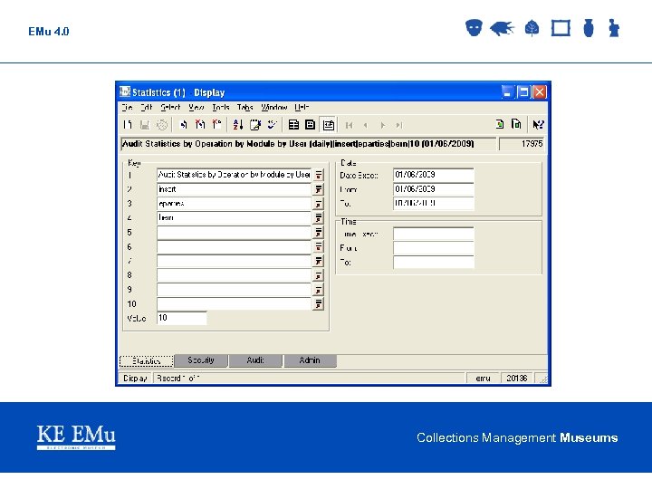Switch to Contact Sheet view icon
Screen dimensions: 652x489
(311, 124)
